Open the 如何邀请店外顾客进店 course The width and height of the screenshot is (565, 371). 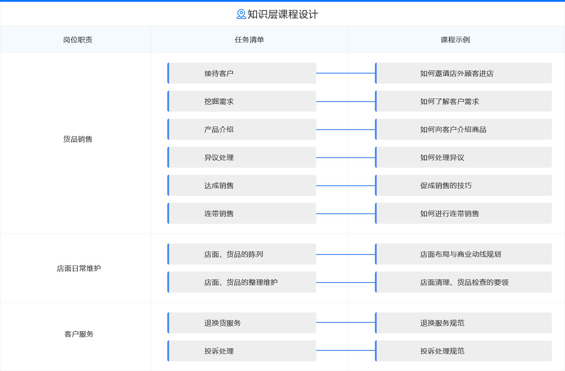(463, 73)
